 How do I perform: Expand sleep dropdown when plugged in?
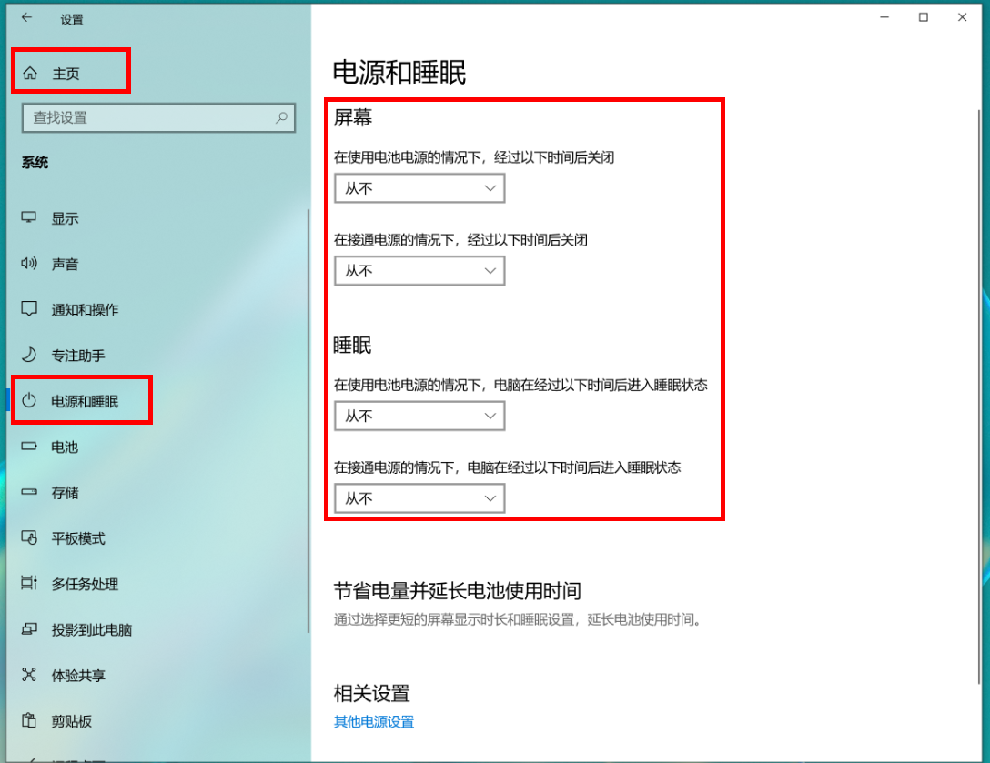[419, 498]
